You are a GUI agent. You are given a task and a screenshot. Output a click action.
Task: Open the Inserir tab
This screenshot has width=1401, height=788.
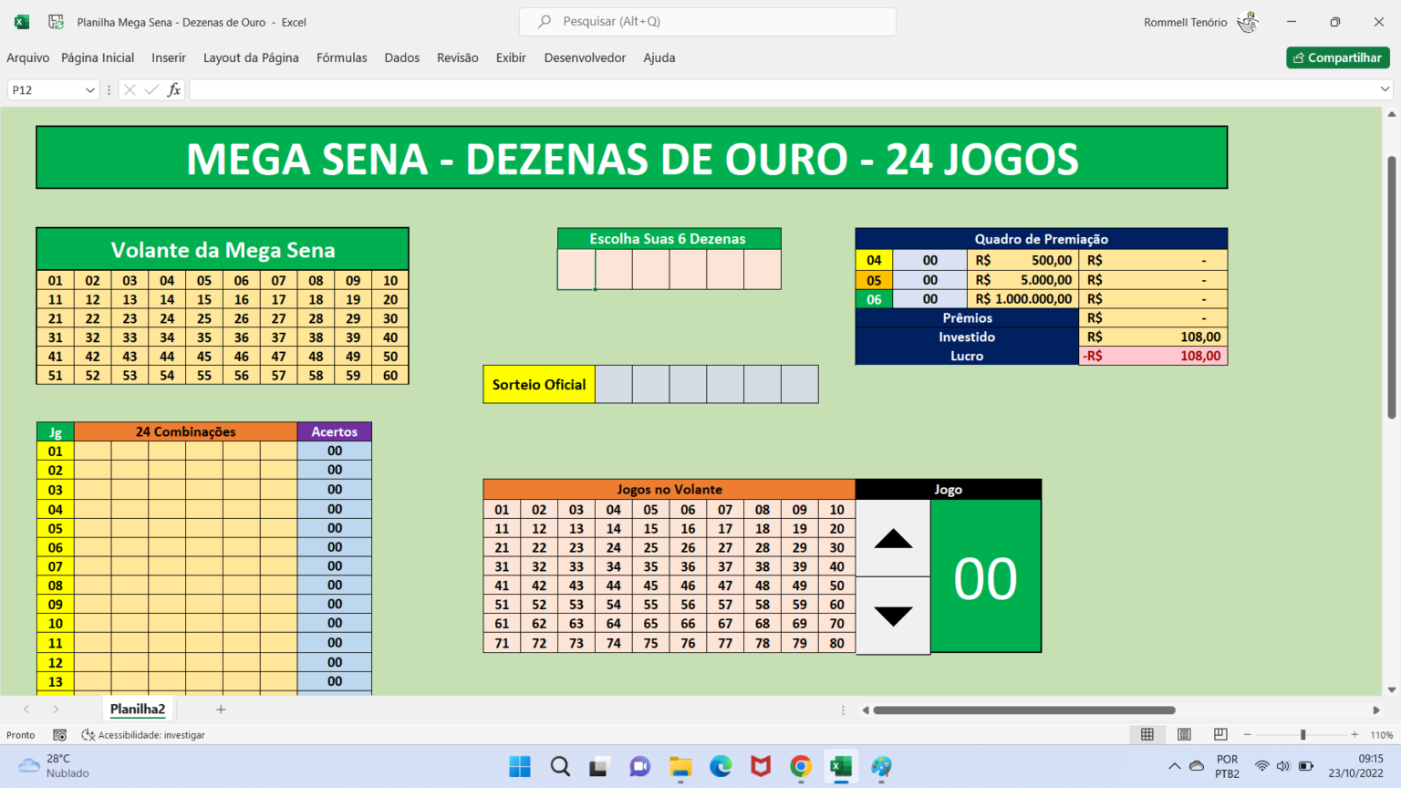169,57
